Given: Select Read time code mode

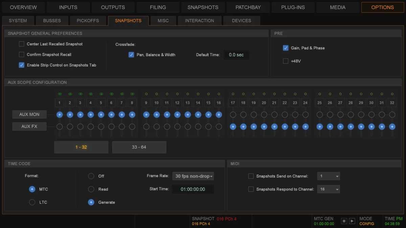Looking at the screenshot, I should click(x=91, y=189).
